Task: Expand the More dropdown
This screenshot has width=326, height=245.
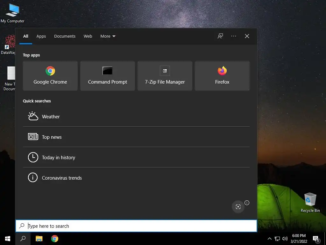Action: 108,36
